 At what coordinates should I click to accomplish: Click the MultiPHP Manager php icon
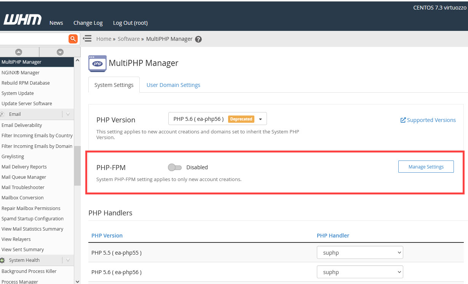point(97,63)
